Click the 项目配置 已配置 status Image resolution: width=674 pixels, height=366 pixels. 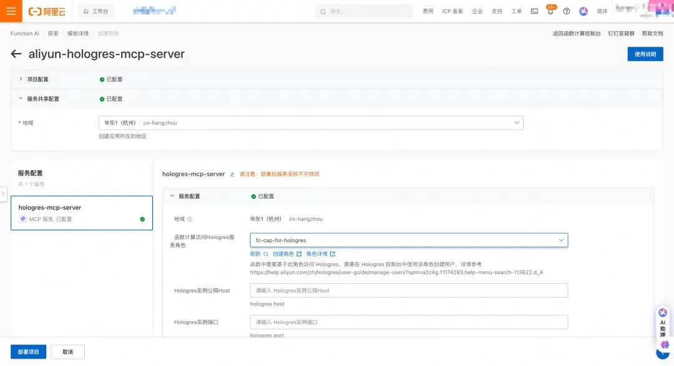111,79
